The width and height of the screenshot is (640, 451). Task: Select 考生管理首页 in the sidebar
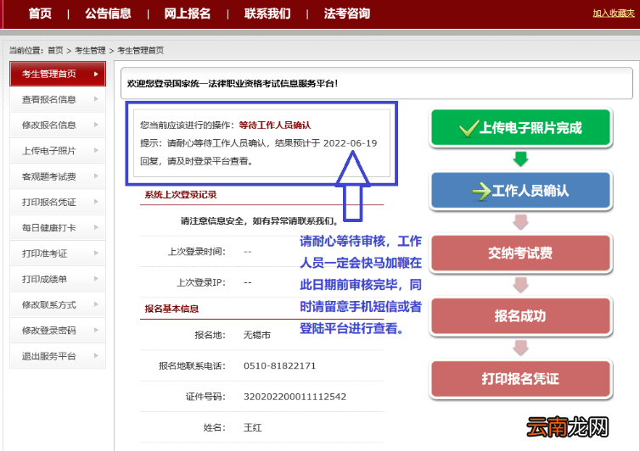[x=58, y=74]
